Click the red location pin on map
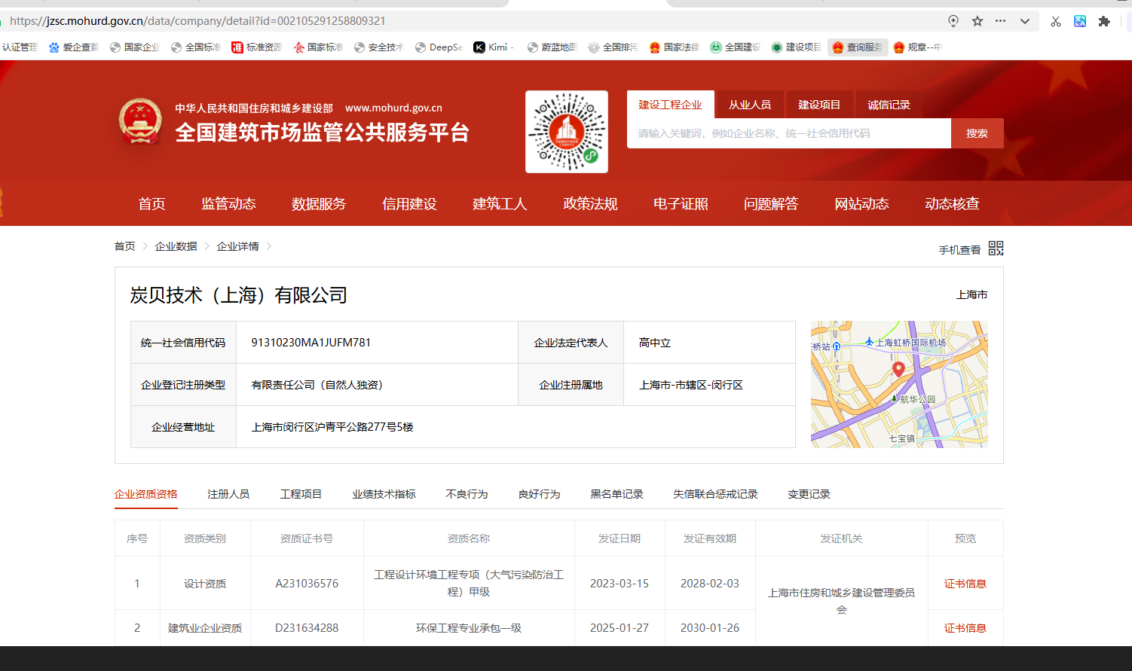 coord(898,369)
